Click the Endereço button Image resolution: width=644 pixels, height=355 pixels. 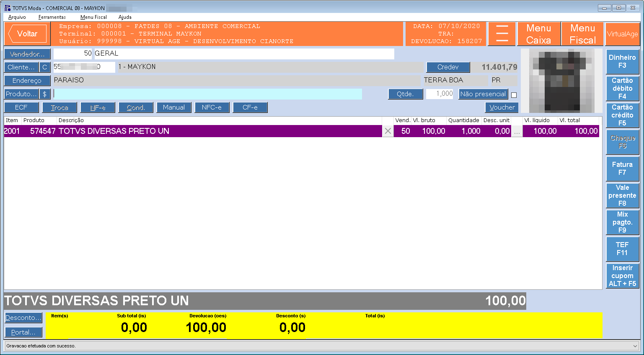[x=27, y=81]
